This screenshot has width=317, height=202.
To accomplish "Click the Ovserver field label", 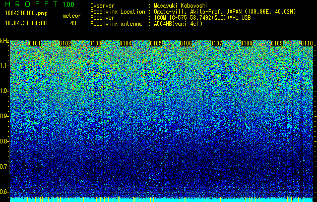I will pos(102,6).
